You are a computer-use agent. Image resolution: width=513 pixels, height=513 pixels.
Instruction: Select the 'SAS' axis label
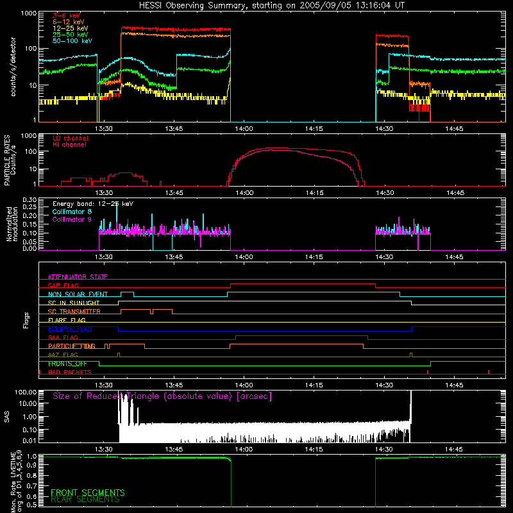[x=7, y=416]
